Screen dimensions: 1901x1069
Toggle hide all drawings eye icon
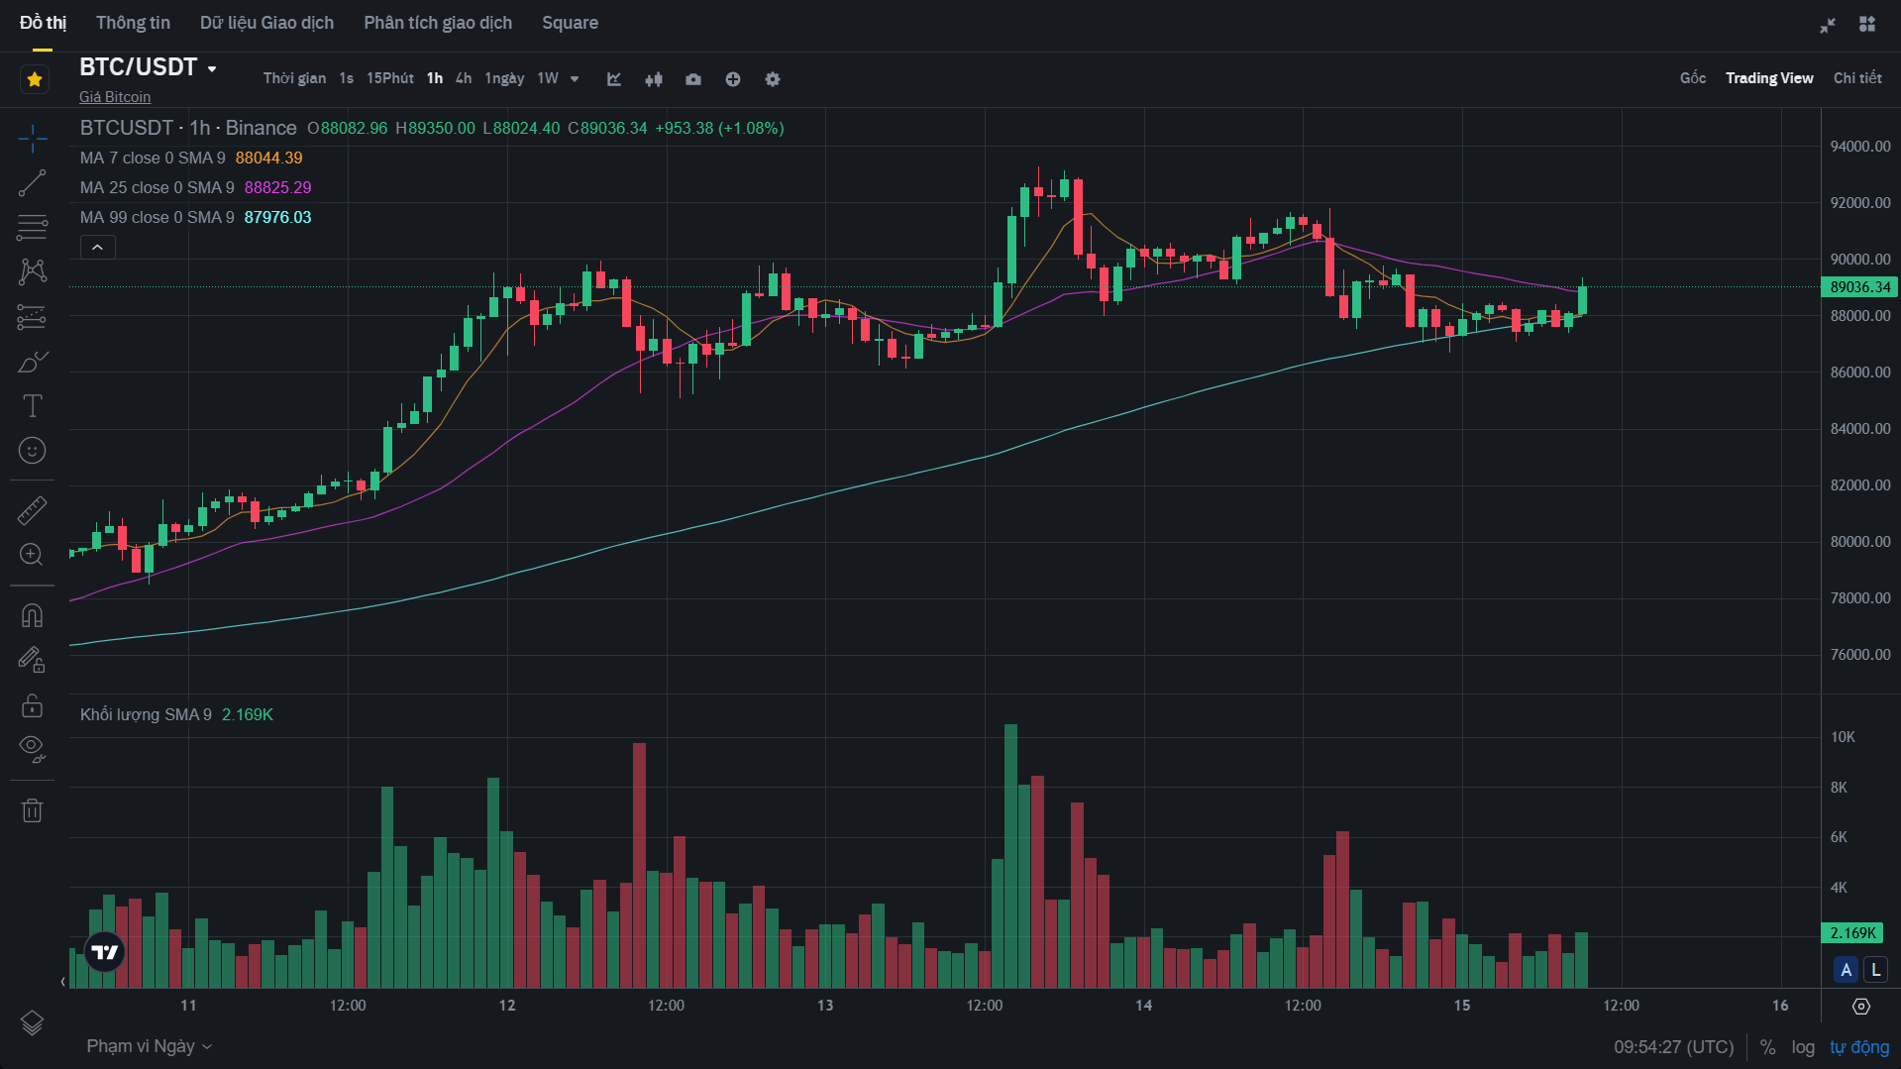tap(32, 748)
